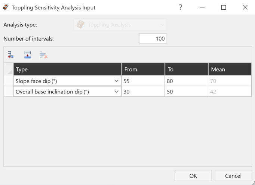Select the Slope face dip From cell
255x185 pixels.
coord(143,81)
